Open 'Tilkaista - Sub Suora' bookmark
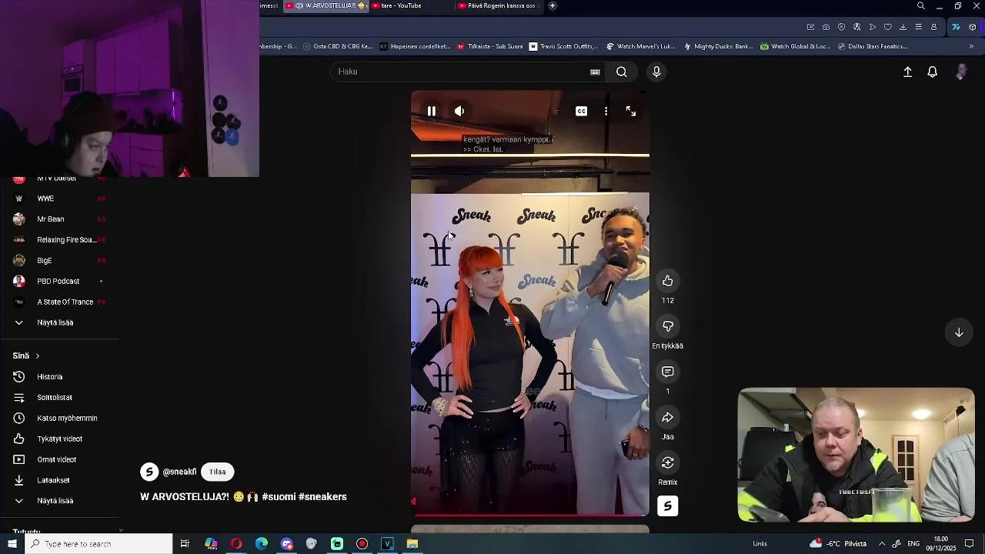Screen dimensions: 985x554 (490, 46)
